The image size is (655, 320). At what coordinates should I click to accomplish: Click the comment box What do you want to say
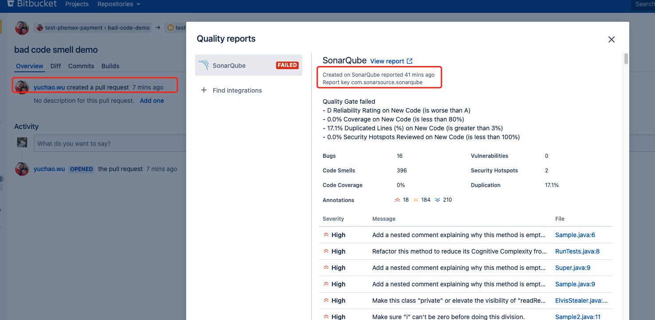110,144
